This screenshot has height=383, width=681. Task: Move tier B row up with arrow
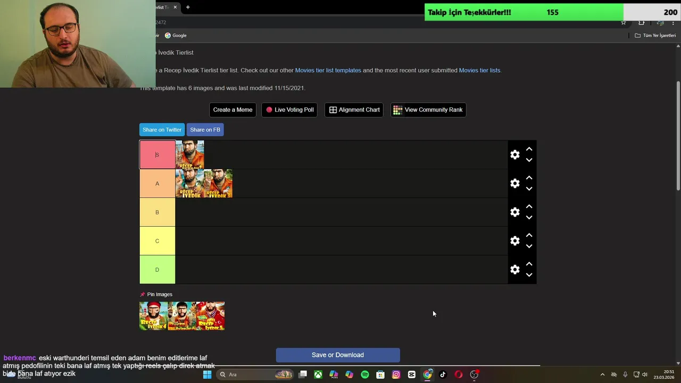529,207
